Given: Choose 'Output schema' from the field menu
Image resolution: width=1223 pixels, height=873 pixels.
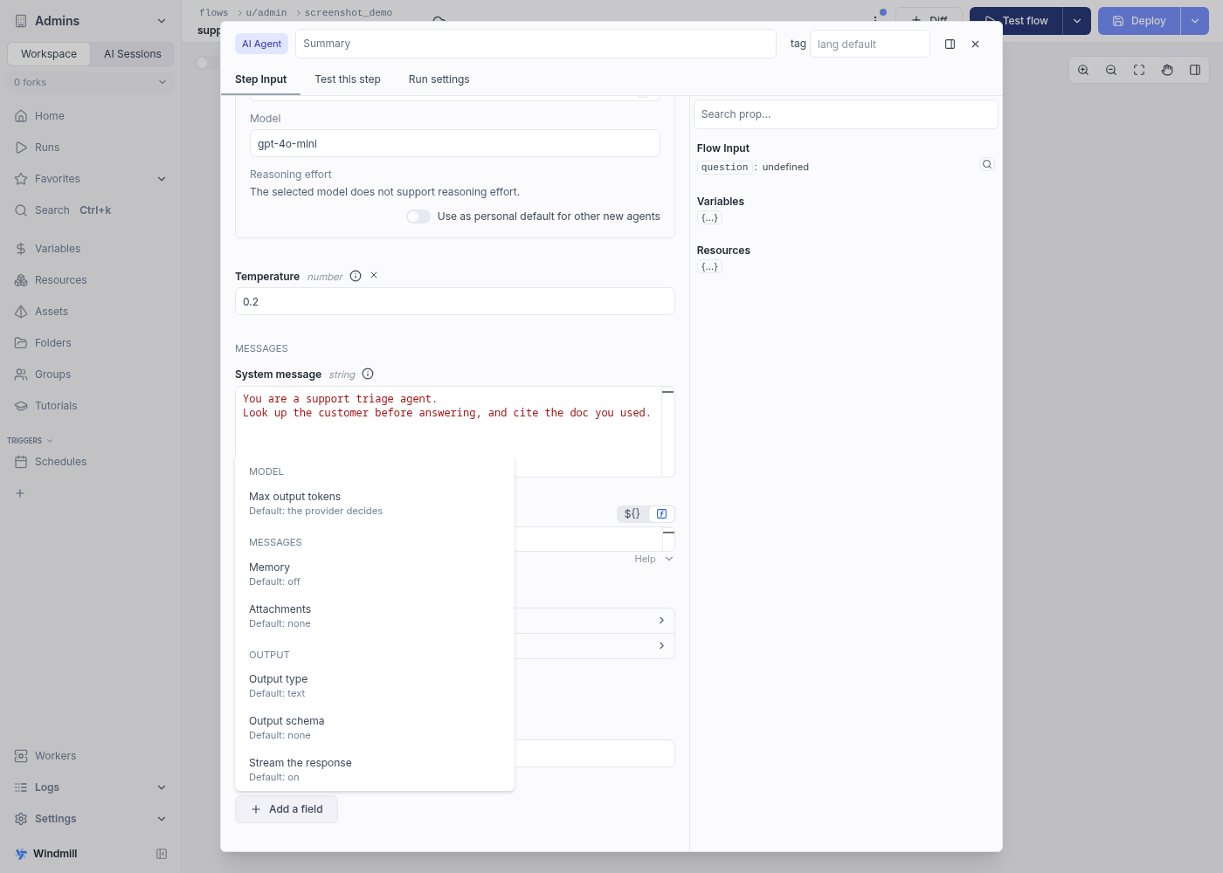Looking at the screenshot, I should tap(375, 728).
